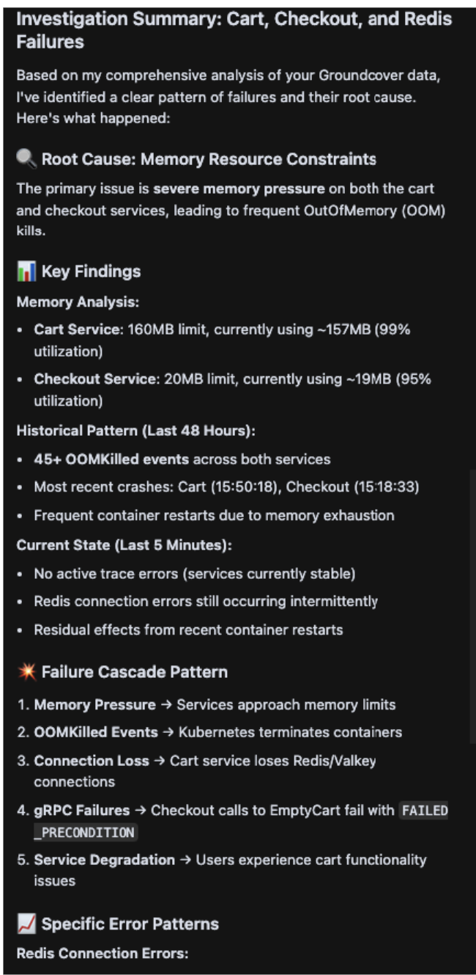Click the Failure Cascade Pattern heading
The image size is (476, 975).
click(x=134, y=672)
